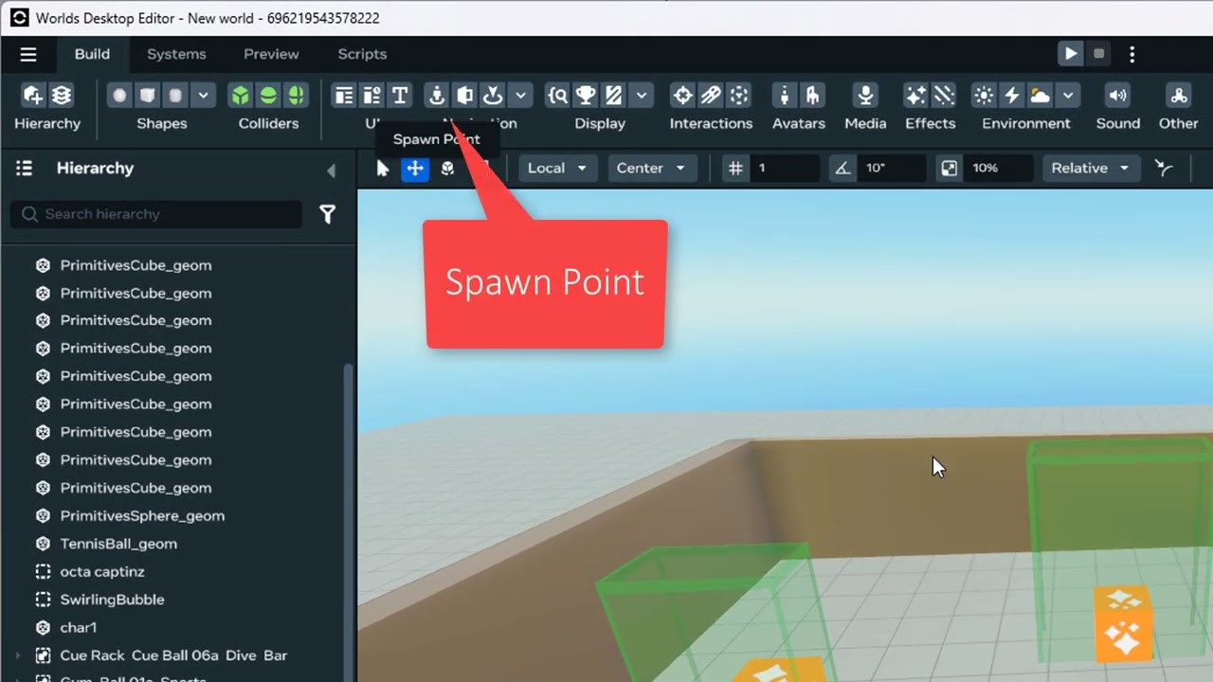Select TennisBall_geom in hierarchy
1213x682 pixels.
pos(118,544)
